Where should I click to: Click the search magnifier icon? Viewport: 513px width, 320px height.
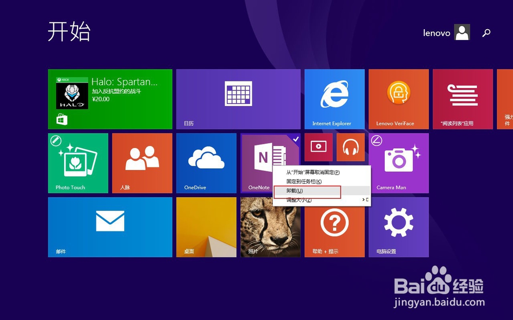pos(486,33)
